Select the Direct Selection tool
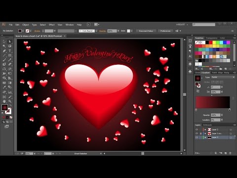237x178 pixels. click(x=10, y=42)
